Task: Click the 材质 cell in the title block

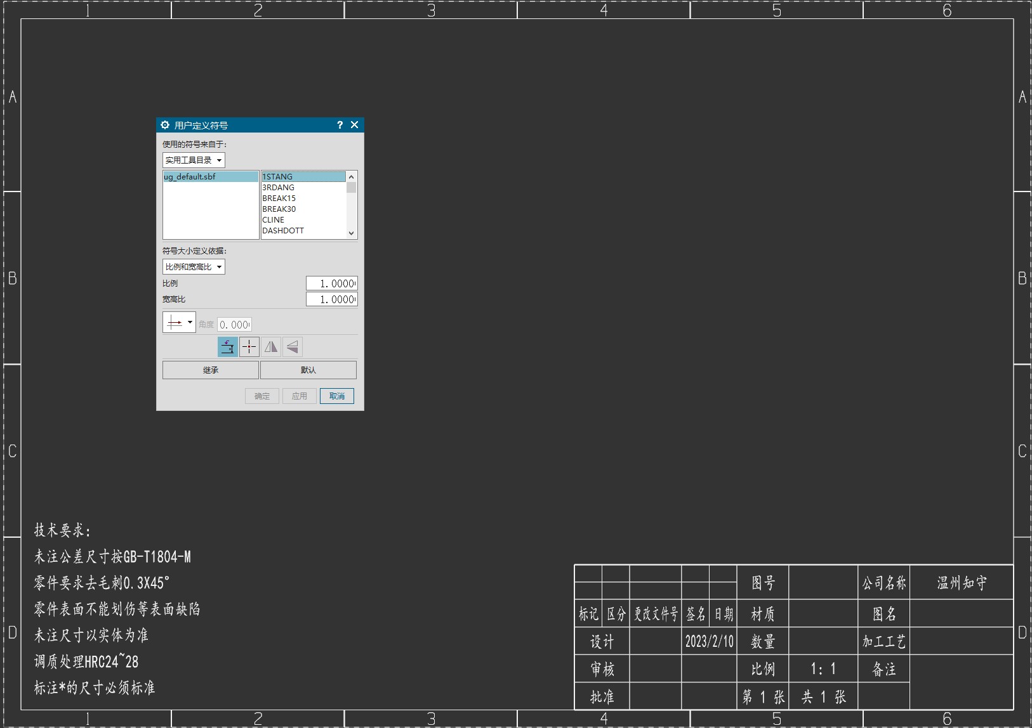Action: click(x=763, y=614)
